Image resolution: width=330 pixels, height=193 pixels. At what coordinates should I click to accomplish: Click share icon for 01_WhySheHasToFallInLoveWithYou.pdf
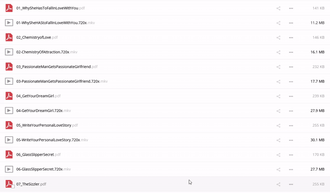(x=278, y=8)
